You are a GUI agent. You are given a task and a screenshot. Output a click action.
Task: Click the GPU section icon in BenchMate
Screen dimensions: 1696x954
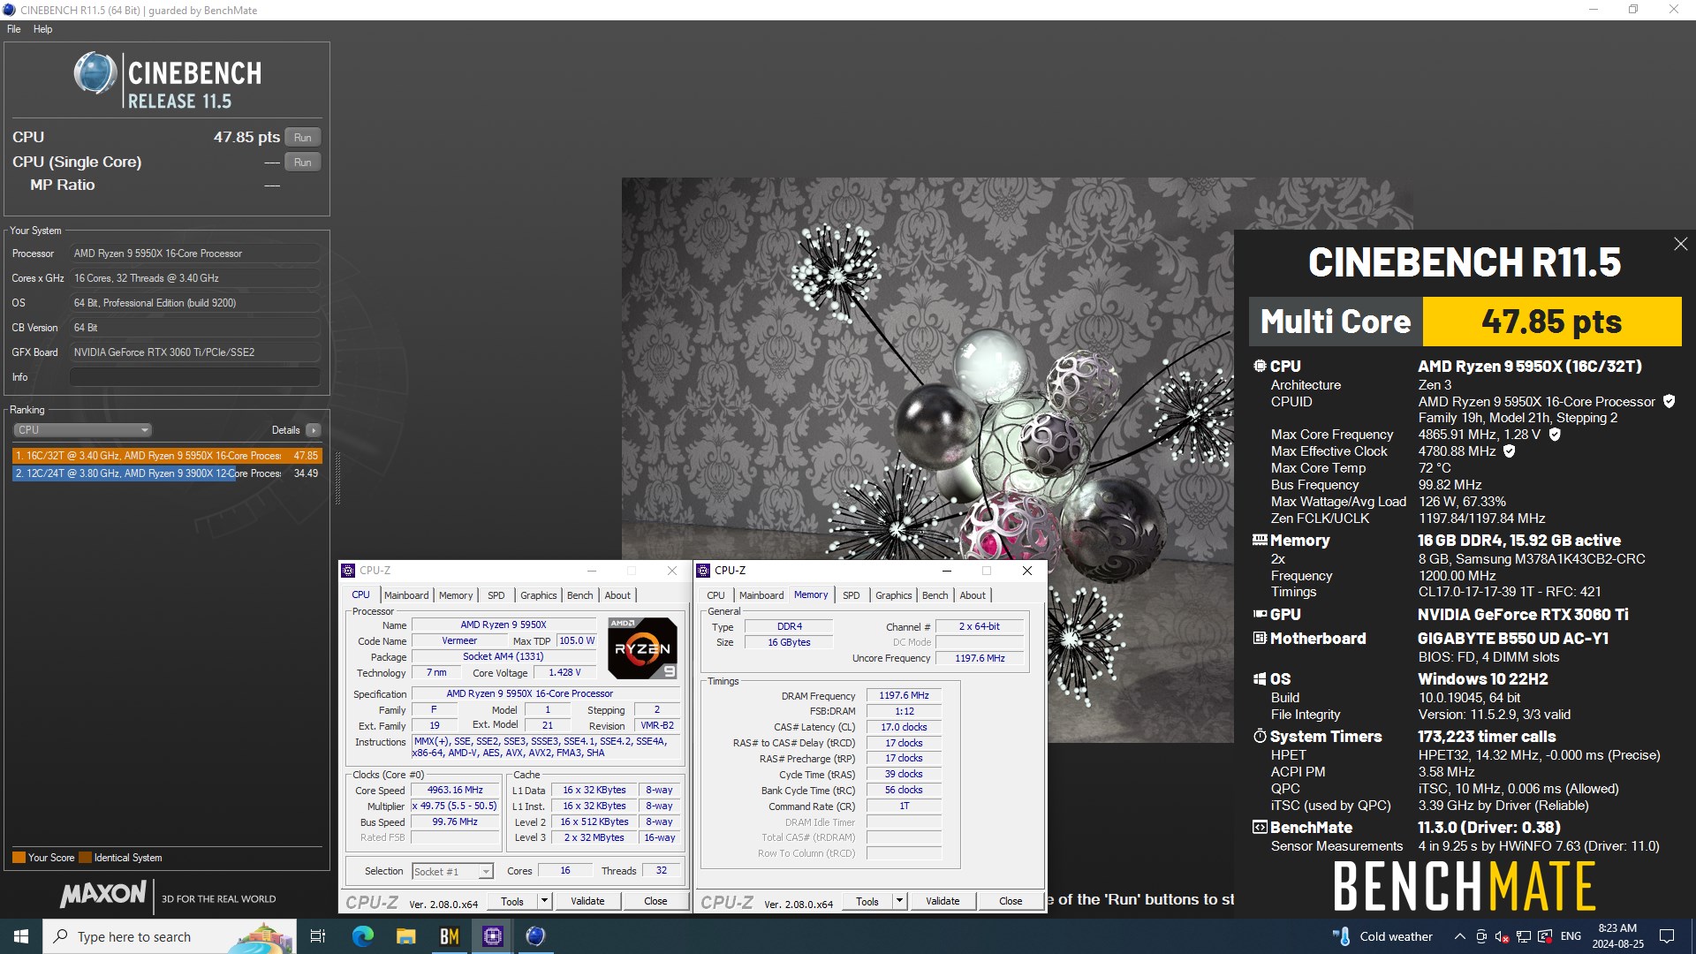click(x=1260, y=614)
